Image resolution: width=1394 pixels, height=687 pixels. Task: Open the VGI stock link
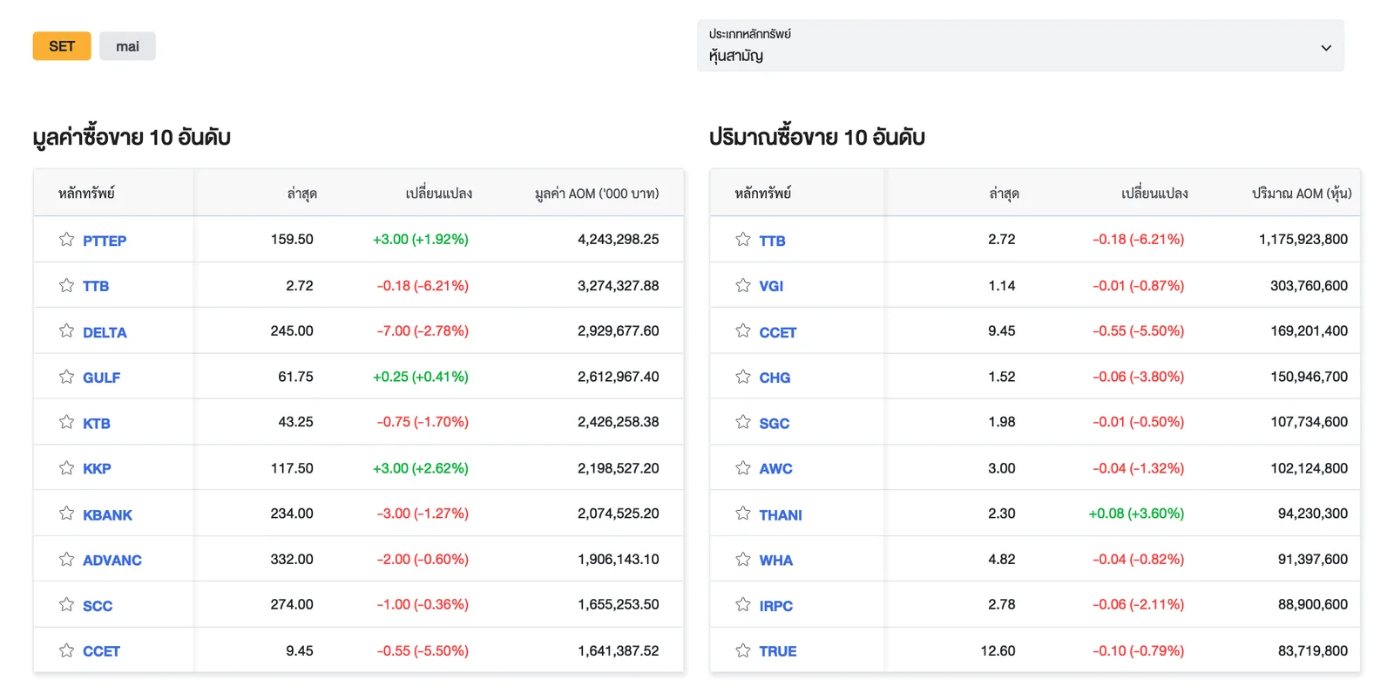771,286
